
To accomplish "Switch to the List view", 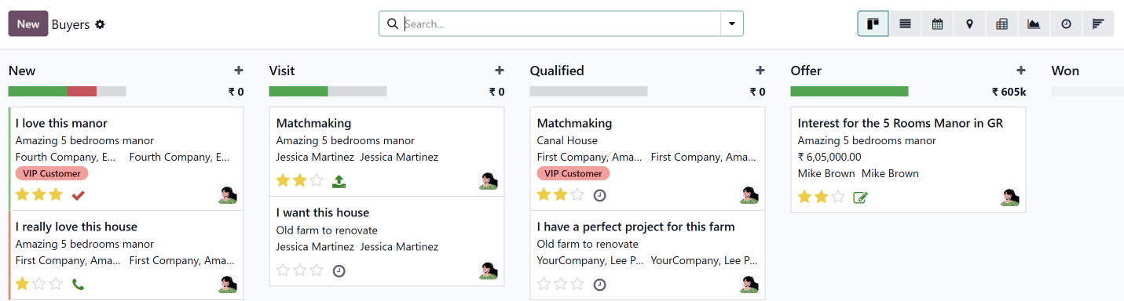I will (905, 24).
